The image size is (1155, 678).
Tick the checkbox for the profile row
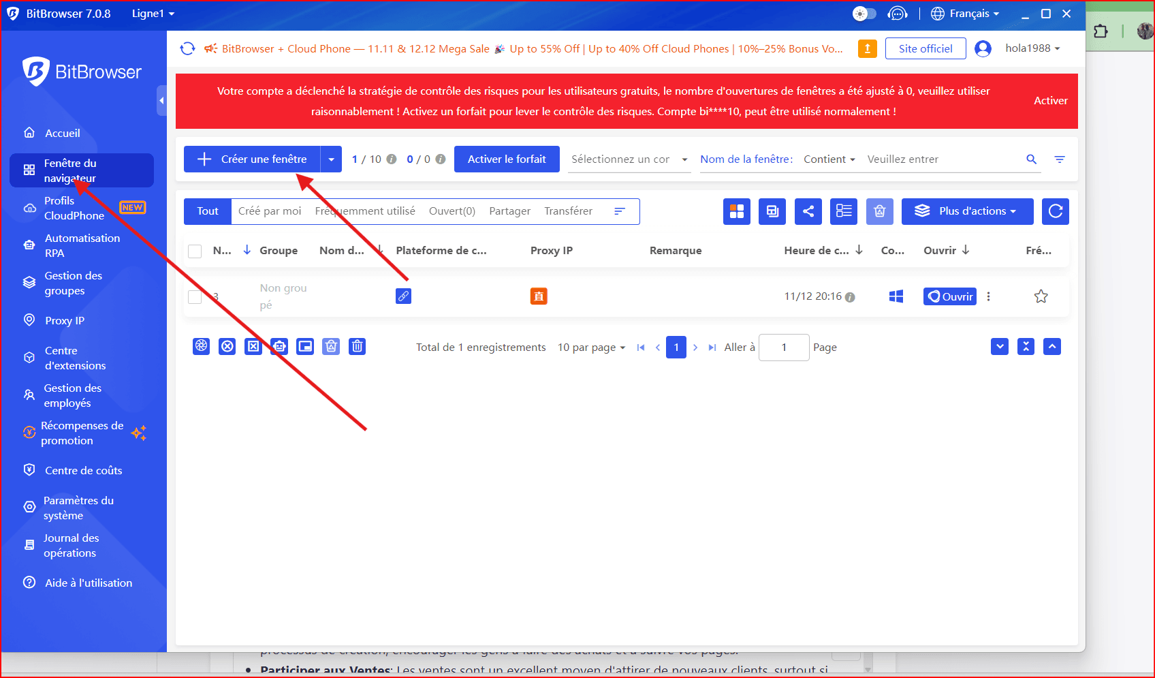(x=195, y=296)
